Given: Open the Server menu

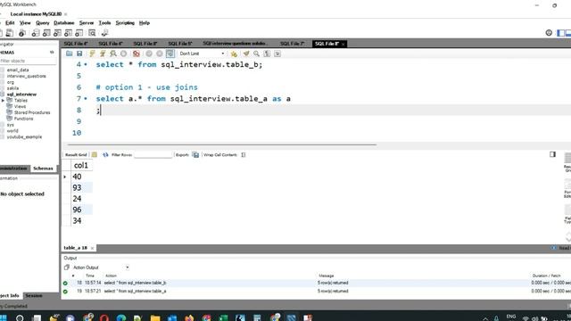Looking at the screenshot, I should (x=87, y=23).
